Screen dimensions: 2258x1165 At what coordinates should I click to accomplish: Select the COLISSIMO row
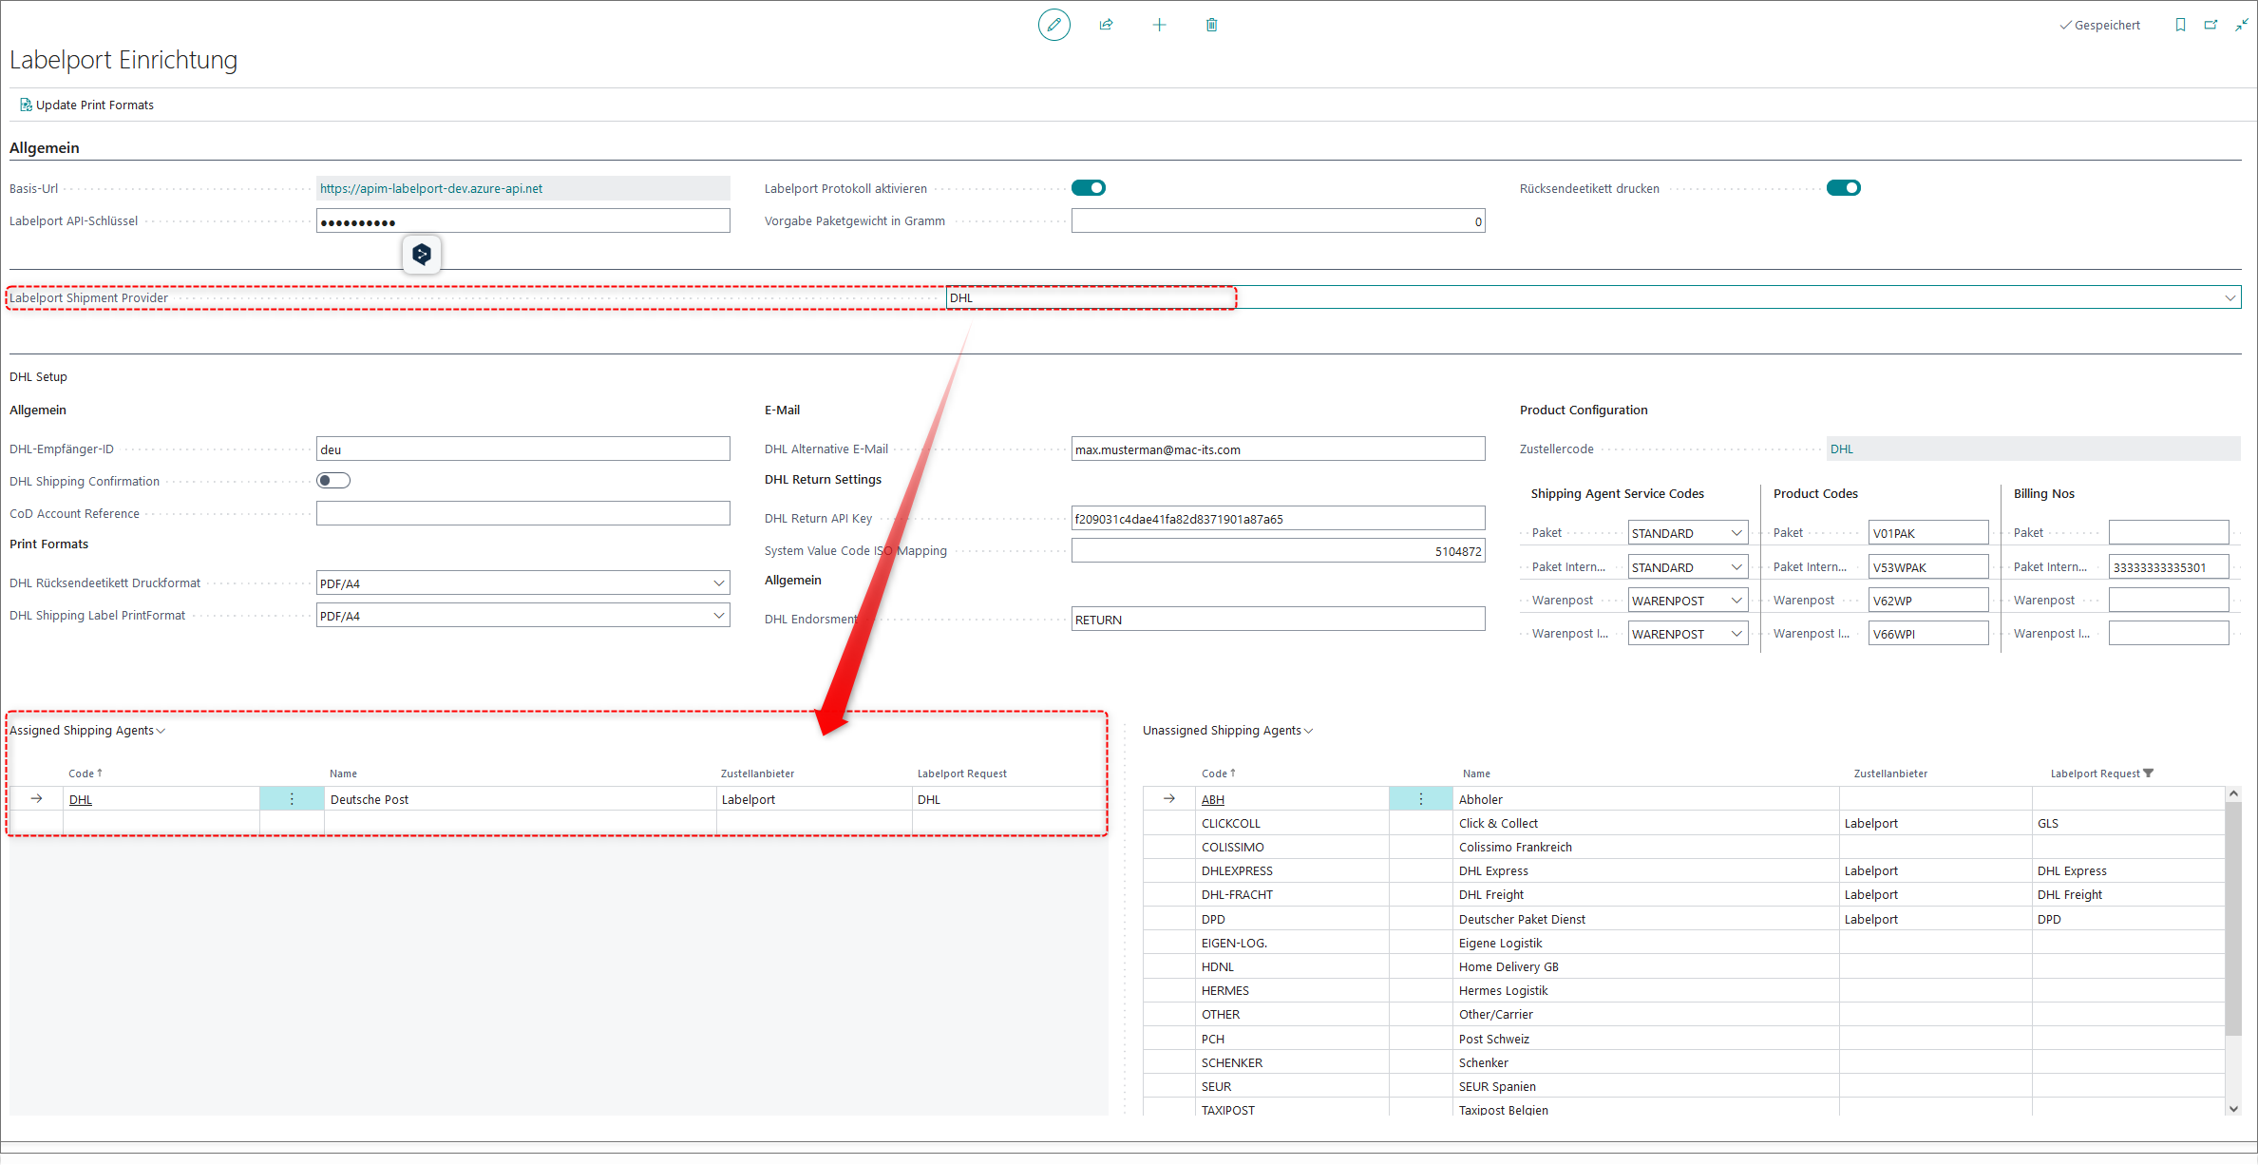pos(1683,847)
